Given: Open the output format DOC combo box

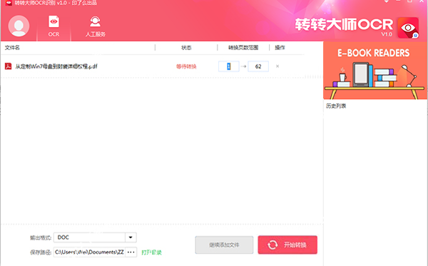Looking at the screenshot, I should pos(95,237).
